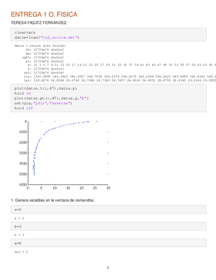The width and height of the screenshot is (216, 280).
Task: Click the load("ctd_corica.mat") code line
Action: click(x=47, y=37)
